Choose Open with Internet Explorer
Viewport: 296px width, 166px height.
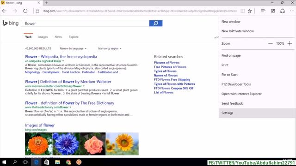point(257,94)
